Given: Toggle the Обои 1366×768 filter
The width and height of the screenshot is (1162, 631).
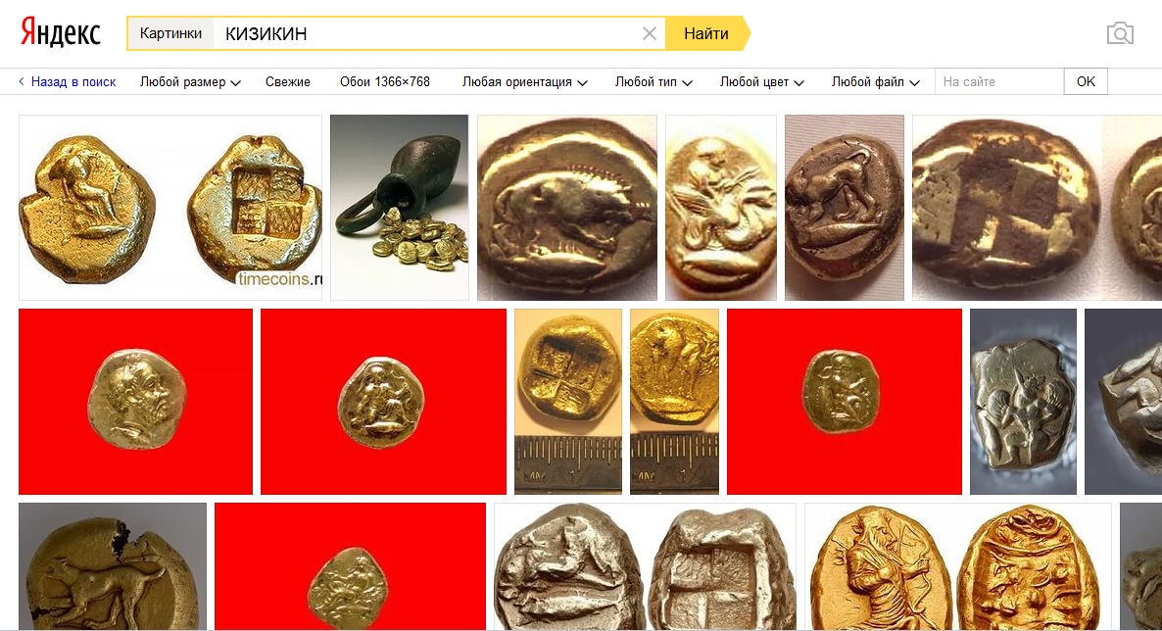Looking at the screenshot, I should tap(385, 82).
